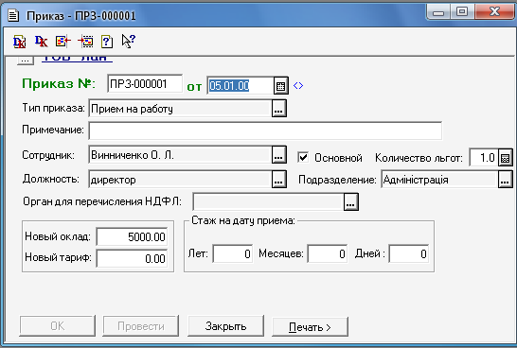Click the yellow list toolbar icon with red arrow
The height and width of the screenshot is (348, 517).
(x=63, y=42)
